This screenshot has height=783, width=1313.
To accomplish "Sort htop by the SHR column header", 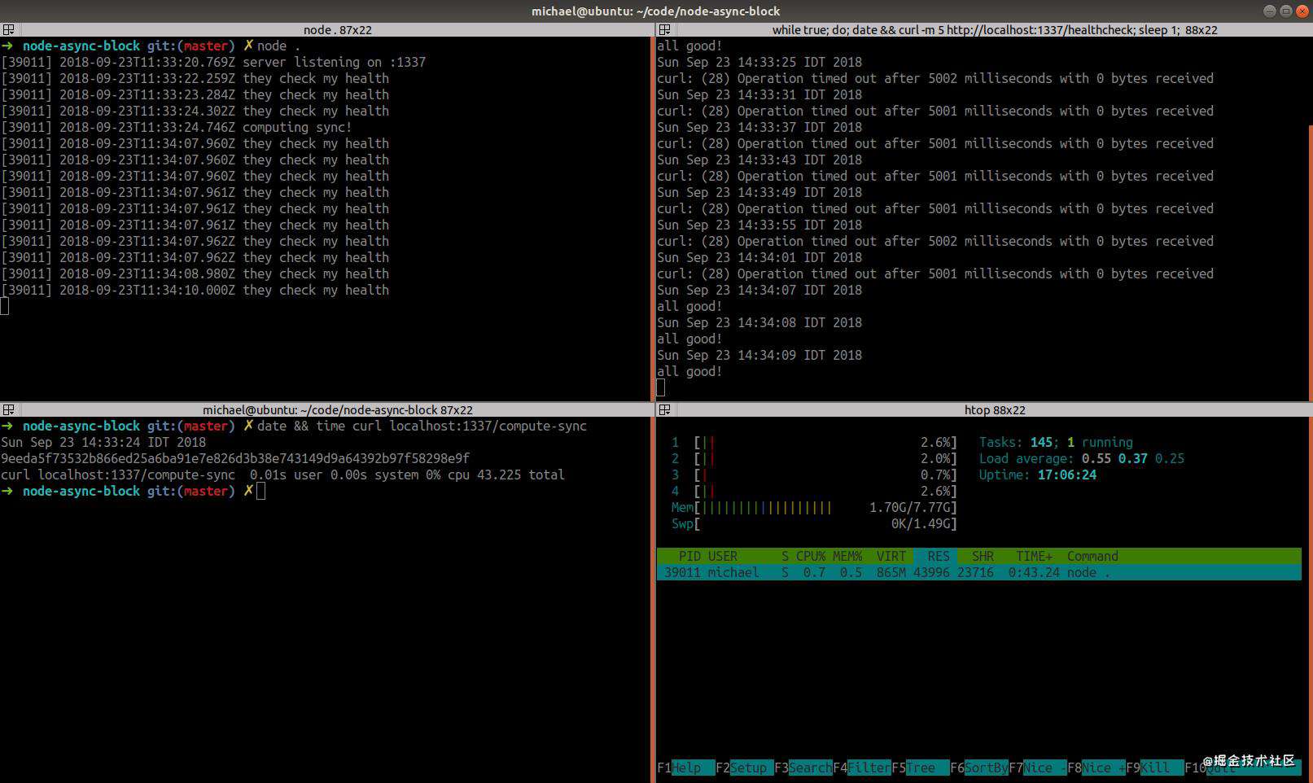I will pyautogui.click(x=983, y=556).
